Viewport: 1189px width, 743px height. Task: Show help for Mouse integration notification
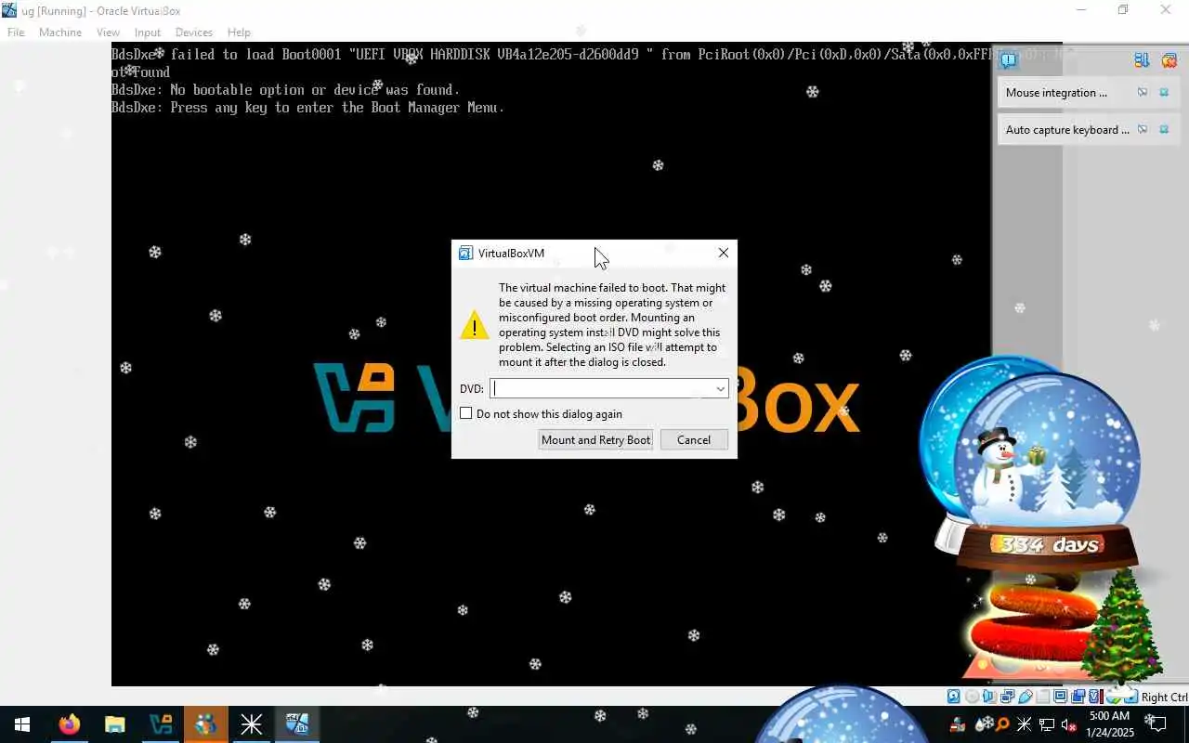[x=1143, y=92]
